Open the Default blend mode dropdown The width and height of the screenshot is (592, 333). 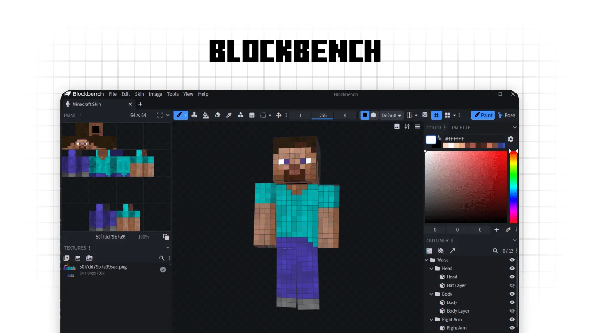pyautogui.click(x=392, y=115)
